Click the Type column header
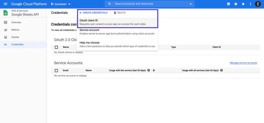Image resolution: width=264 pixels, height=123 pixels. 173,47
